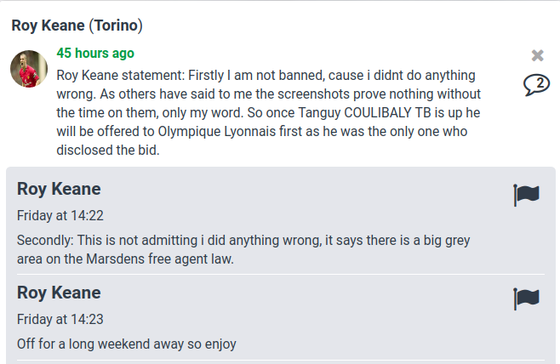The height and width of the screenshot is (364, 560).
Task: Click the "Off for a long weekend" comment
Action: 126,344
